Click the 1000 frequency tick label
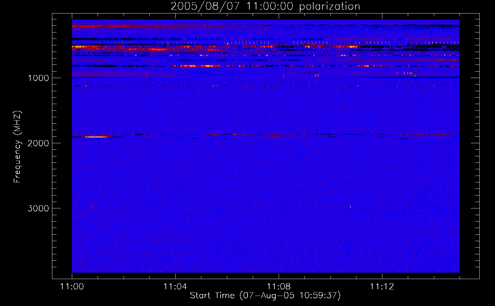Image resolution: width=495 pixels, height=306 pixels. [x=38, y=78]
